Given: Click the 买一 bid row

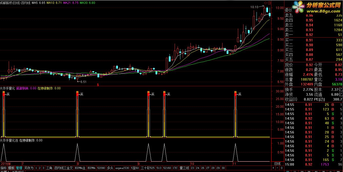Looking at the screenshot, I should pos(314,40).
